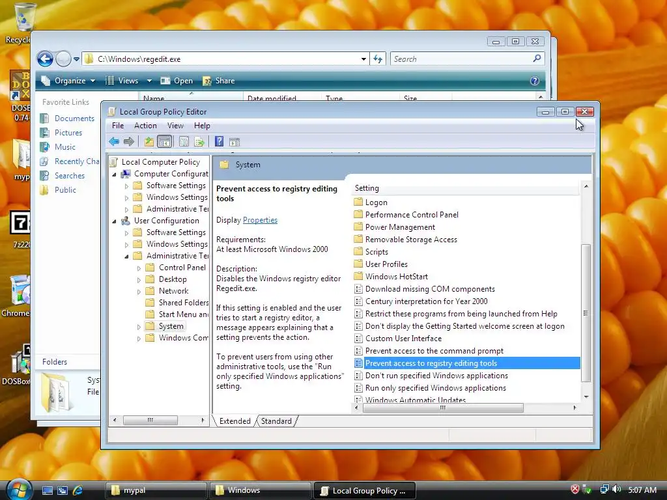The width and height of the screenshot is (667, 500).
Task: Click Share button in Explorer toolbar
Action: click(219, 81)
